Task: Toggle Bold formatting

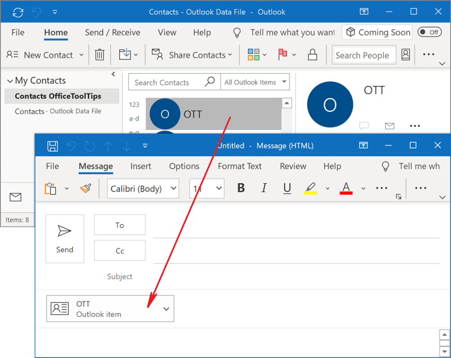Action: [241, 188]
